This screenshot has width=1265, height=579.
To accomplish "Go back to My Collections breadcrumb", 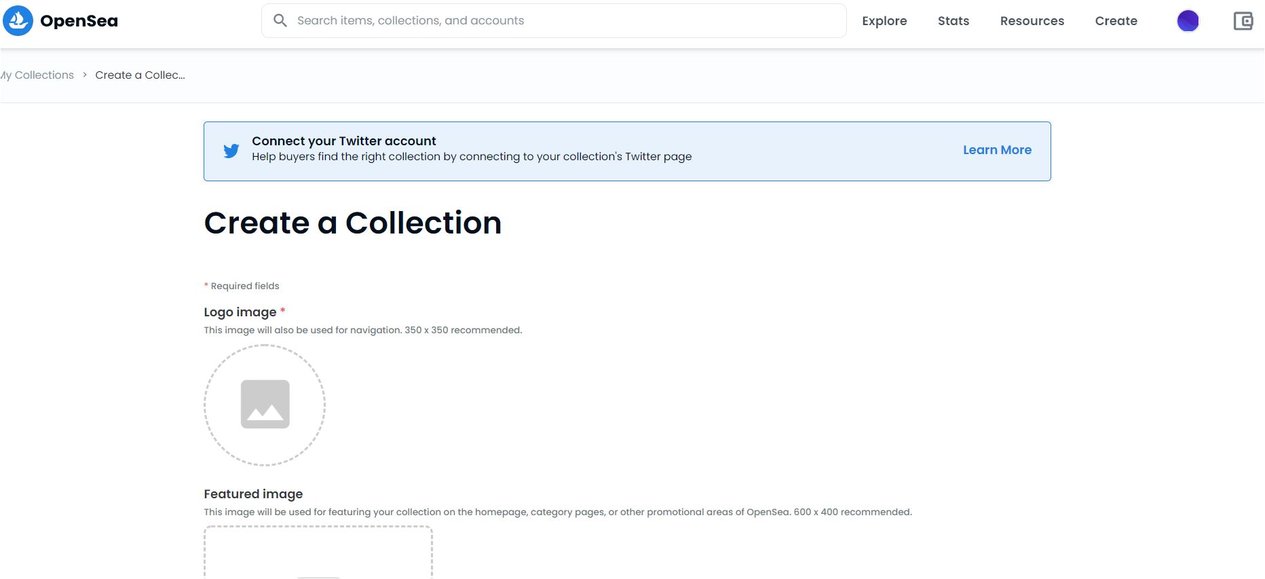I will pyautogui.click(x=39, y=75).
